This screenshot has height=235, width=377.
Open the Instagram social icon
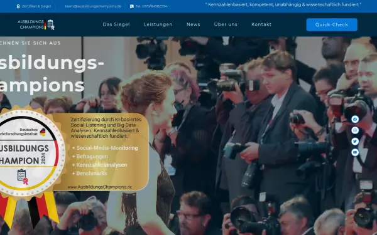(x=355, y=130)
